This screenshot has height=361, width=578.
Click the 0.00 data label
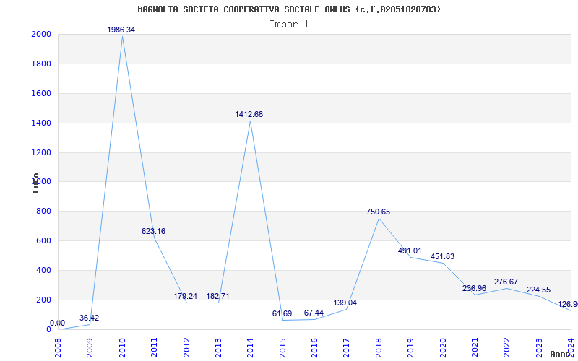[x=58, y=323]
